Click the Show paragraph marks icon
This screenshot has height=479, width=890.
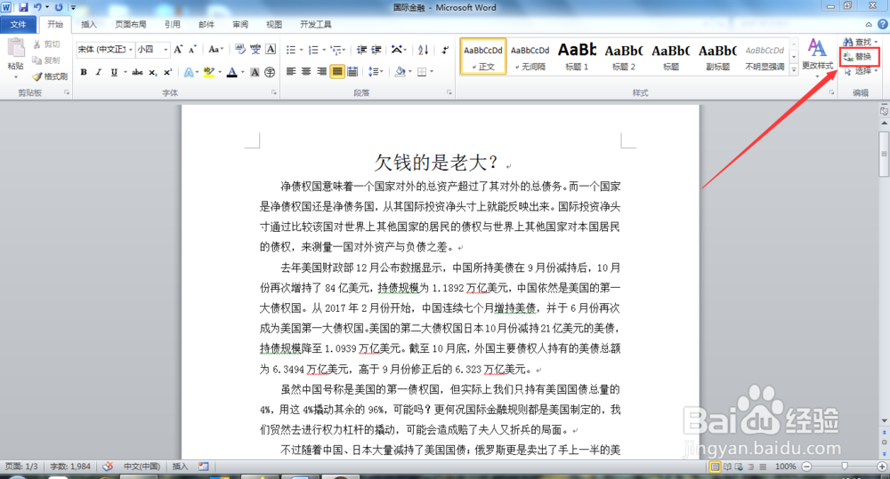pyautogui.click(x=445, y=50)
